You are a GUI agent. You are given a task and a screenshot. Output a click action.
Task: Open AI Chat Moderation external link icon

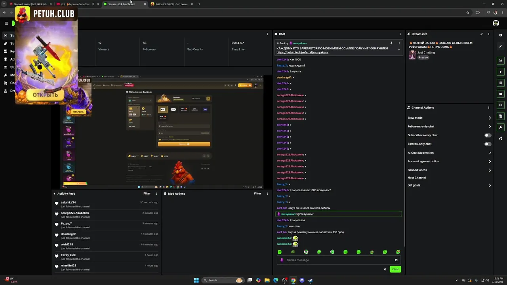pyautogui.click(x=490, y=153)
